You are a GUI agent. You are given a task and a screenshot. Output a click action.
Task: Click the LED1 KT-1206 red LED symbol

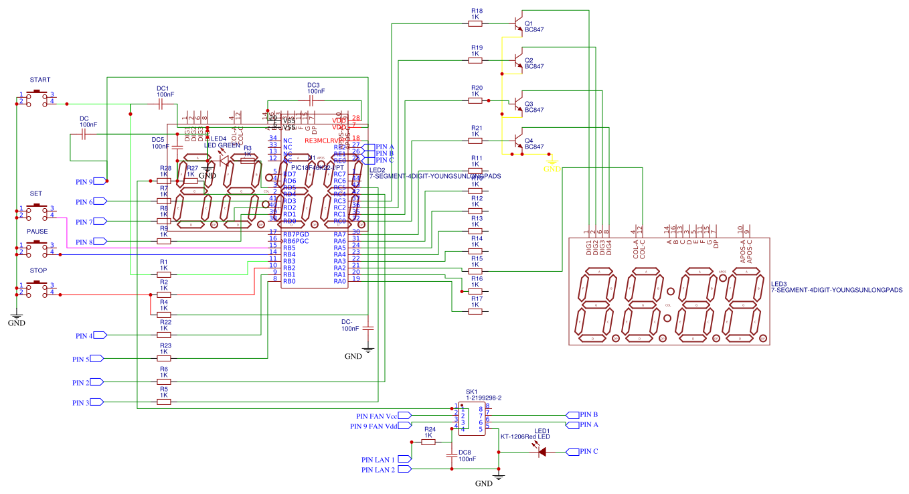click(542, 450)
